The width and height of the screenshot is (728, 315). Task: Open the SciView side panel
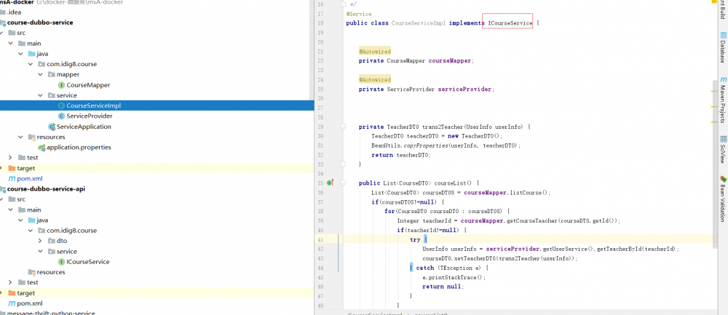(722, 151)
